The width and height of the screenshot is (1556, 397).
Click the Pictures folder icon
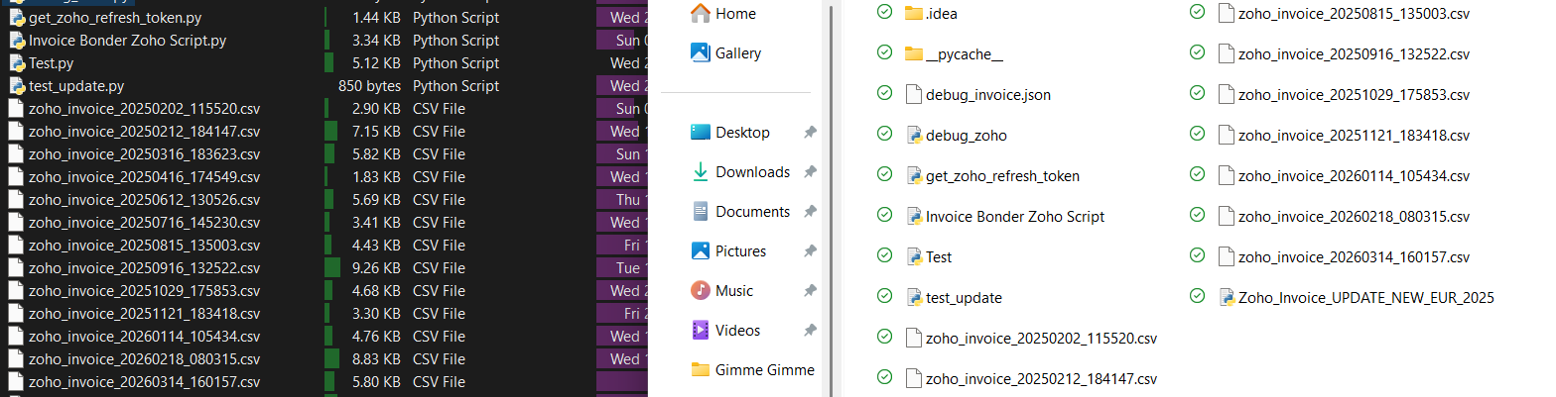pos(701,251)
